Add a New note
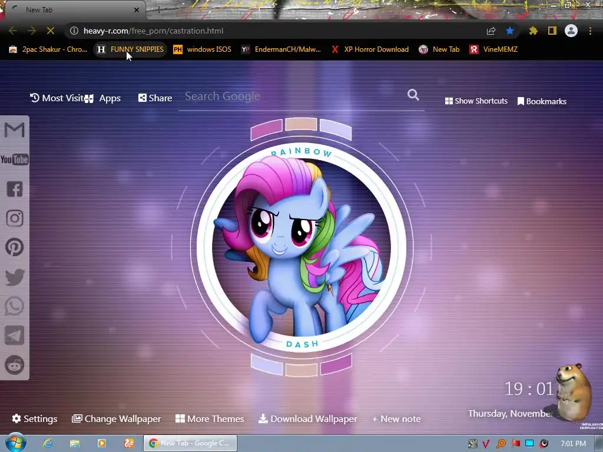Screen dimensions: 603x452 (396, 419)
